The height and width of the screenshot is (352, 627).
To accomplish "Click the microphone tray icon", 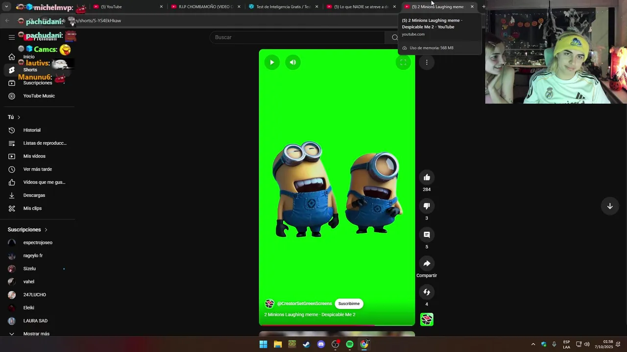I will point(554,344).
